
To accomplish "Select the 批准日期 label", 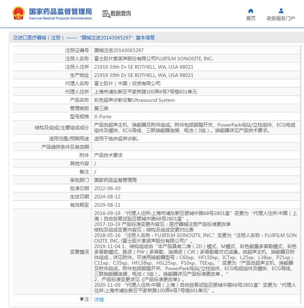I will [x=79, y=189].
